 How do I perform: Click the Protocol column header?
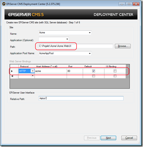point(27,66)
